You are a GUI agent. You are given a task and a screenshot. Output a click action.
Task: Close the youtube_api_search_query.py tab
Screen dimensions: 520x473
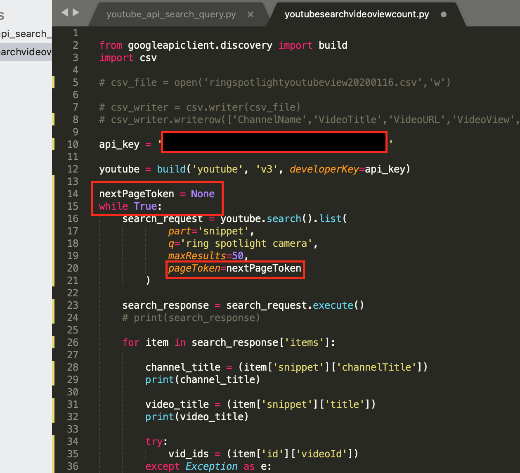pyautogui.click(x=251, y=14)
